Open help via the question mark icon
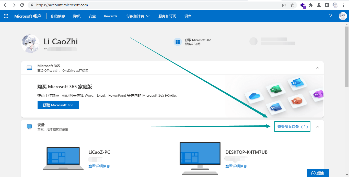Screen dimensions: 349x177 point(330,16)
